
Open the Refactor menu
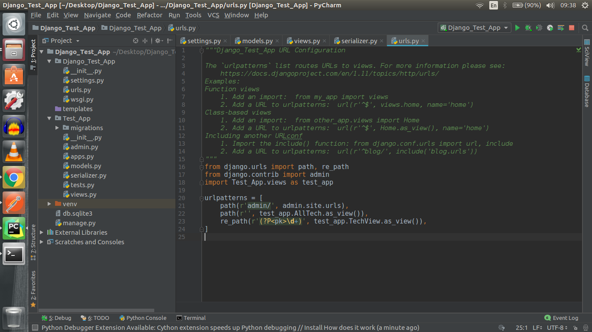click(150, 15)
